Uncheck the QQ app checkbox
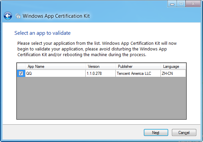The image size is (203, 142). 21,74
